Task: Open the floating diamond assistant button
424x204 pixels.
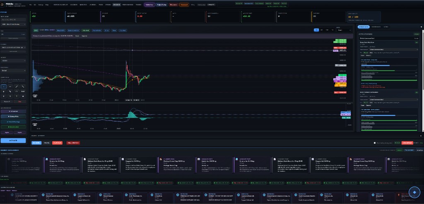Action: click(414, 192)
